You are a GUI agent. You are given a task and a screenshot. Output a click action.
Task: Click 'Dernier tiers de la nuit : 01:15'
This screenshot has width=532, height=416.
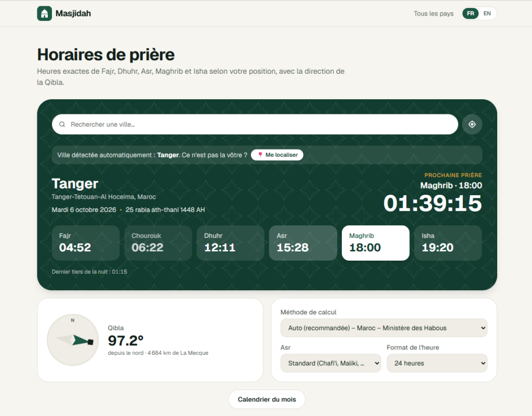point(89,272)
